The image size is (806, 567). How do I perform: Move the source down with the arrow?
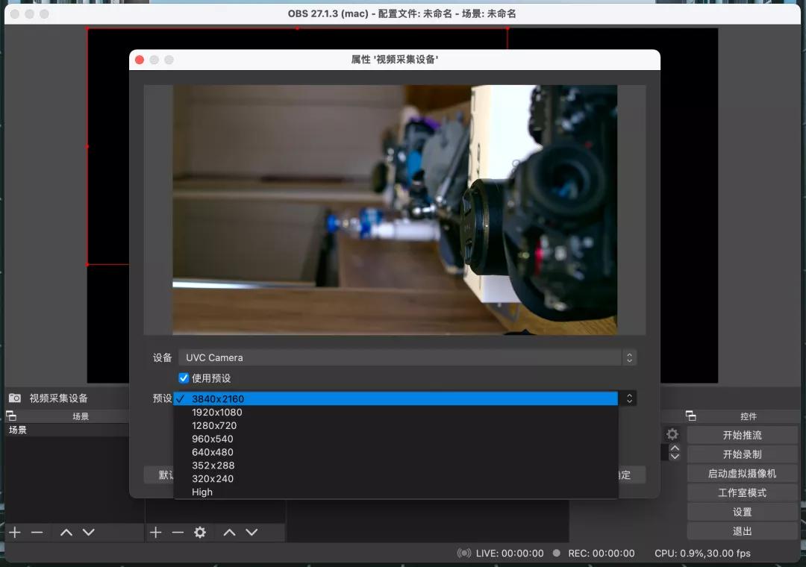(x=252, y=532)
